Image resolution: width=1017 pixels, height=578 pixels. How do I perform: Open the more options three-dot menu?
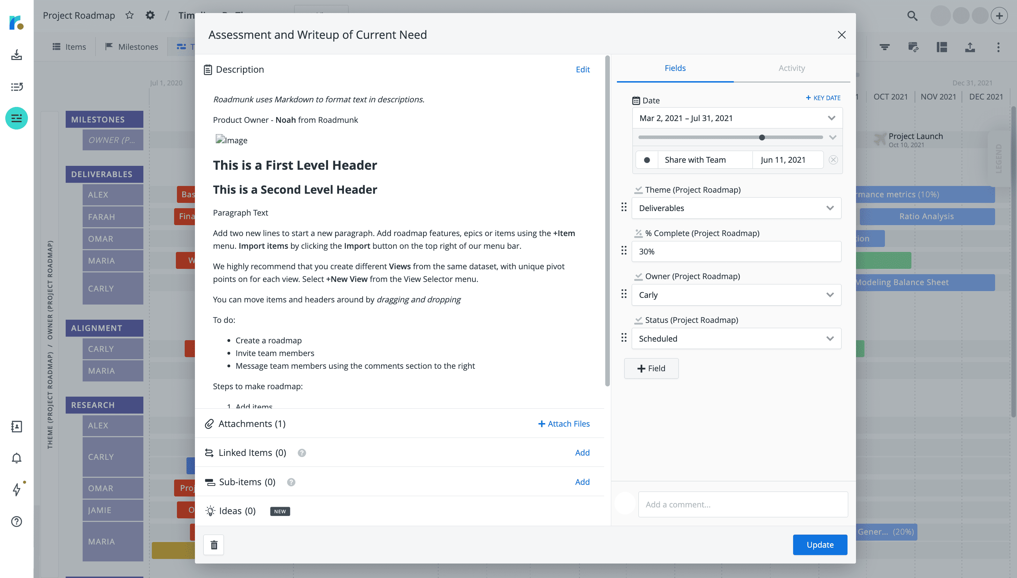[x=998, y=47]
